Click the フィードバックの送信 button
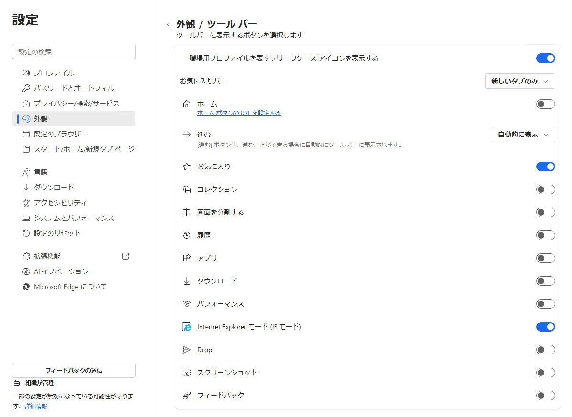Screen dimensions: 572x417 point(74,370)
